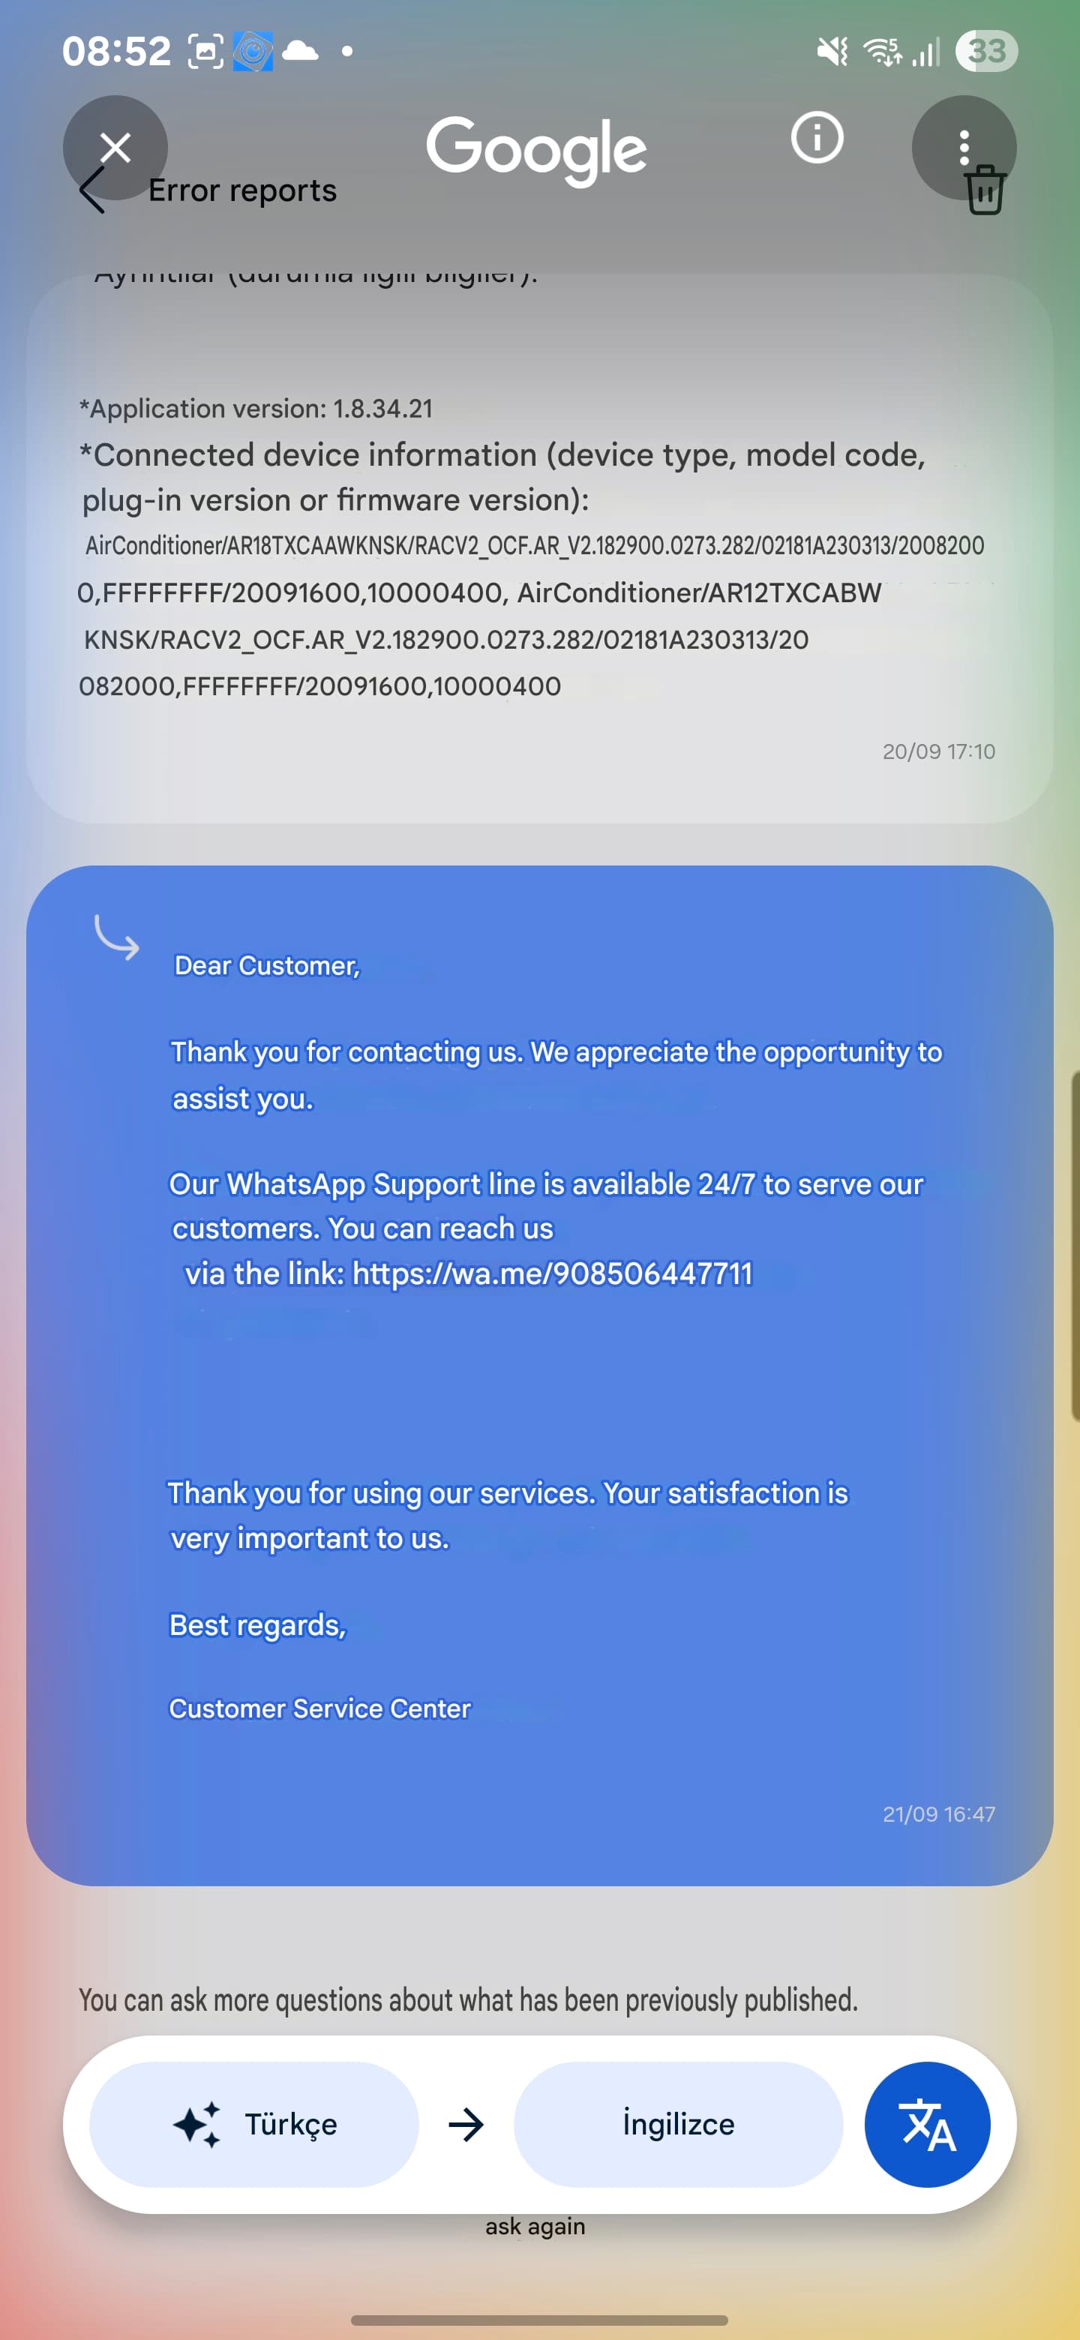Image resolution: width=1080 pixels, height=2340 pixels.
Task: Select the Application version text line
Action: point(256,409)
